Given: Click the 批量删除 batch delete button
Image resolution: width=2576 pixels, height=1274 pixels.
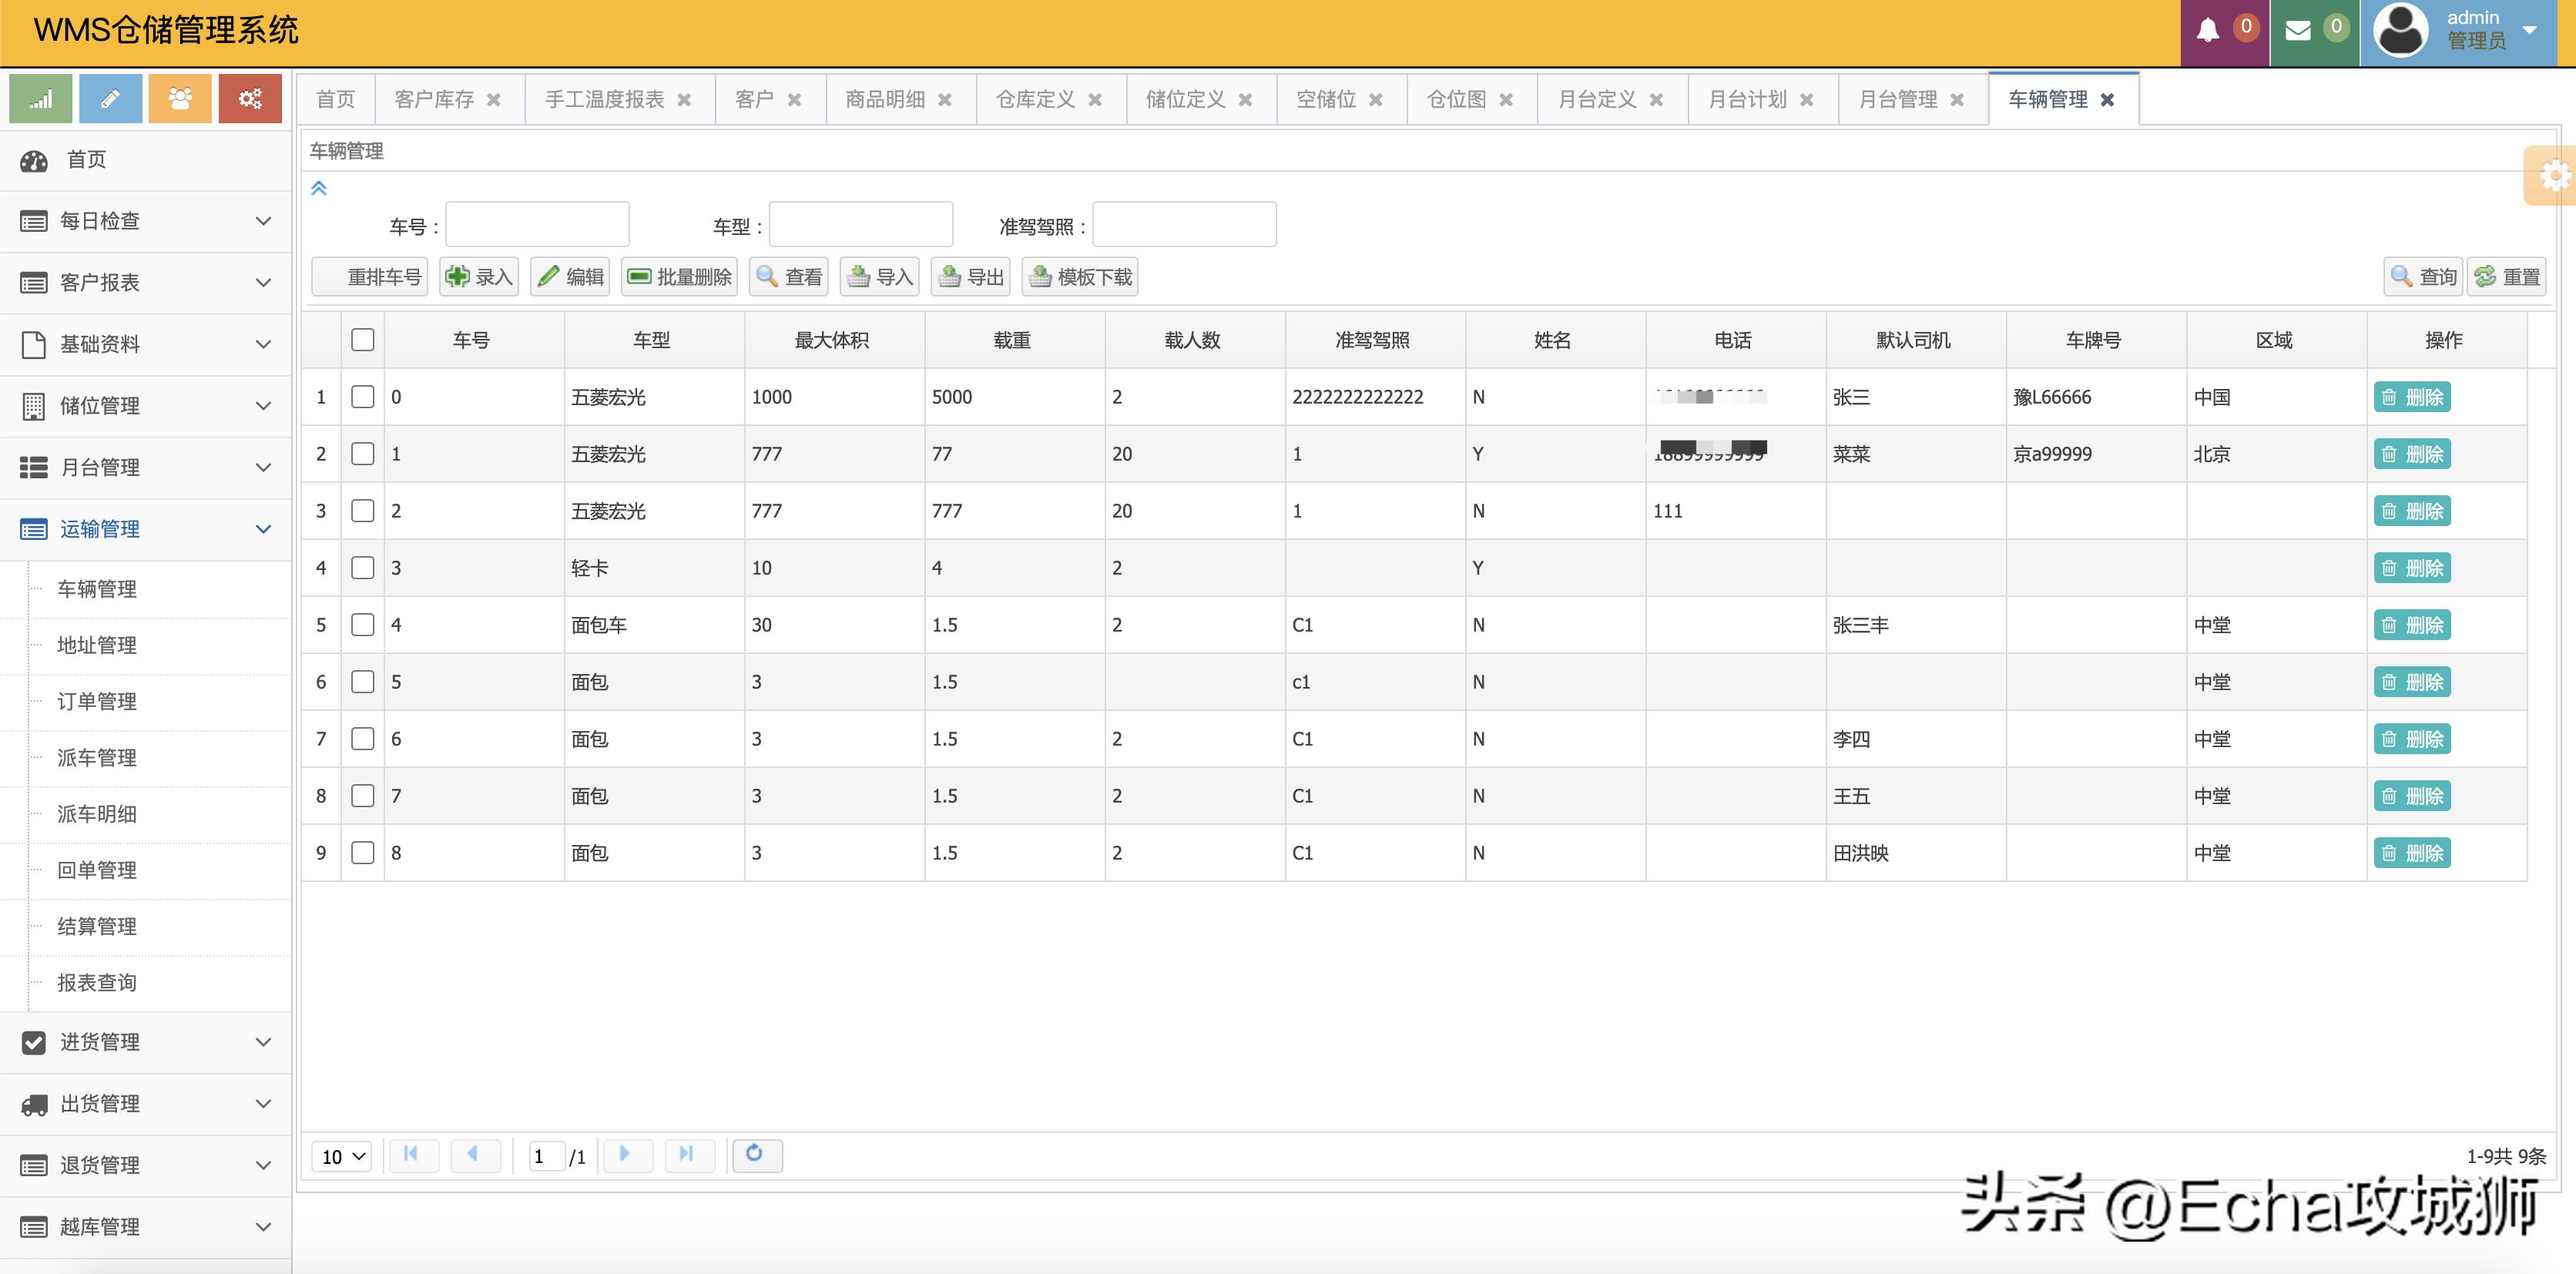Looking at the screenshot, I should coord(680,277).
